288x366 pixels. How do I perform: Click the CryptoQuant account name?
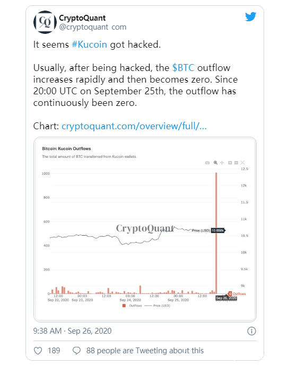82,18
